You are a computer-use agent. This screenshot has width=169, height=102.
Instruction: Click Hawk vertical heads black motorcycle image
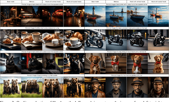coord(137,40)
